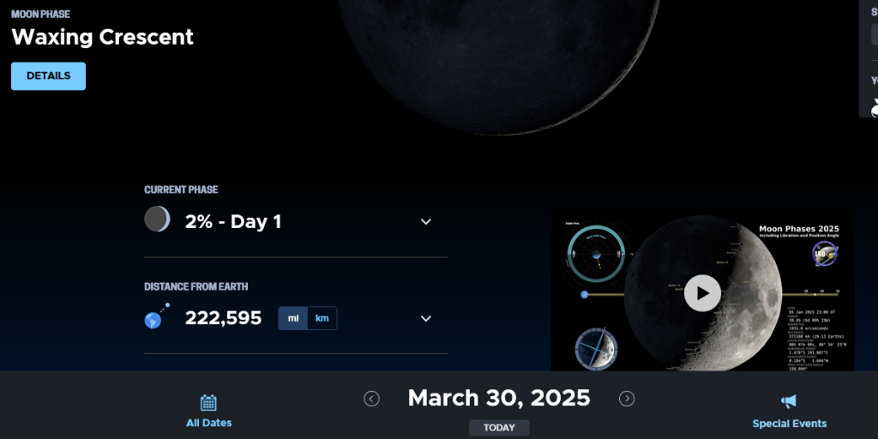Open the All Dates tab
This screenshot has height=439, width=878.
click(x=208, y=423)
